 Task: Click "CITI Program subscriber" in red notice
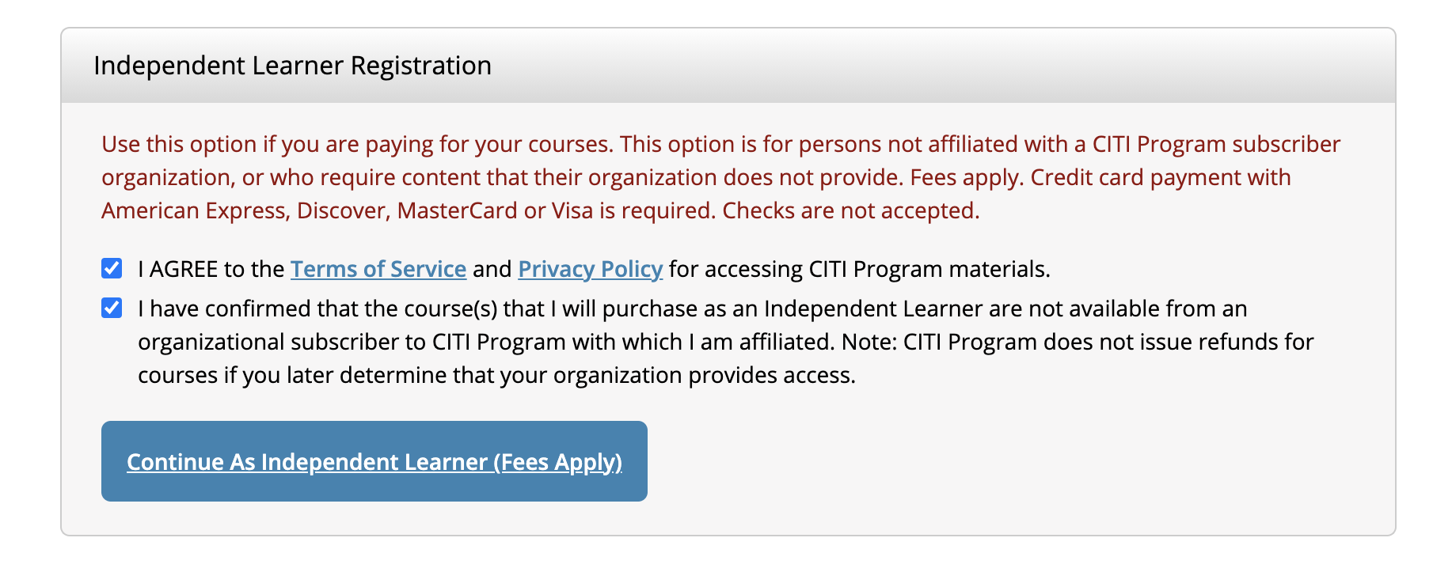coord(1216,145)
